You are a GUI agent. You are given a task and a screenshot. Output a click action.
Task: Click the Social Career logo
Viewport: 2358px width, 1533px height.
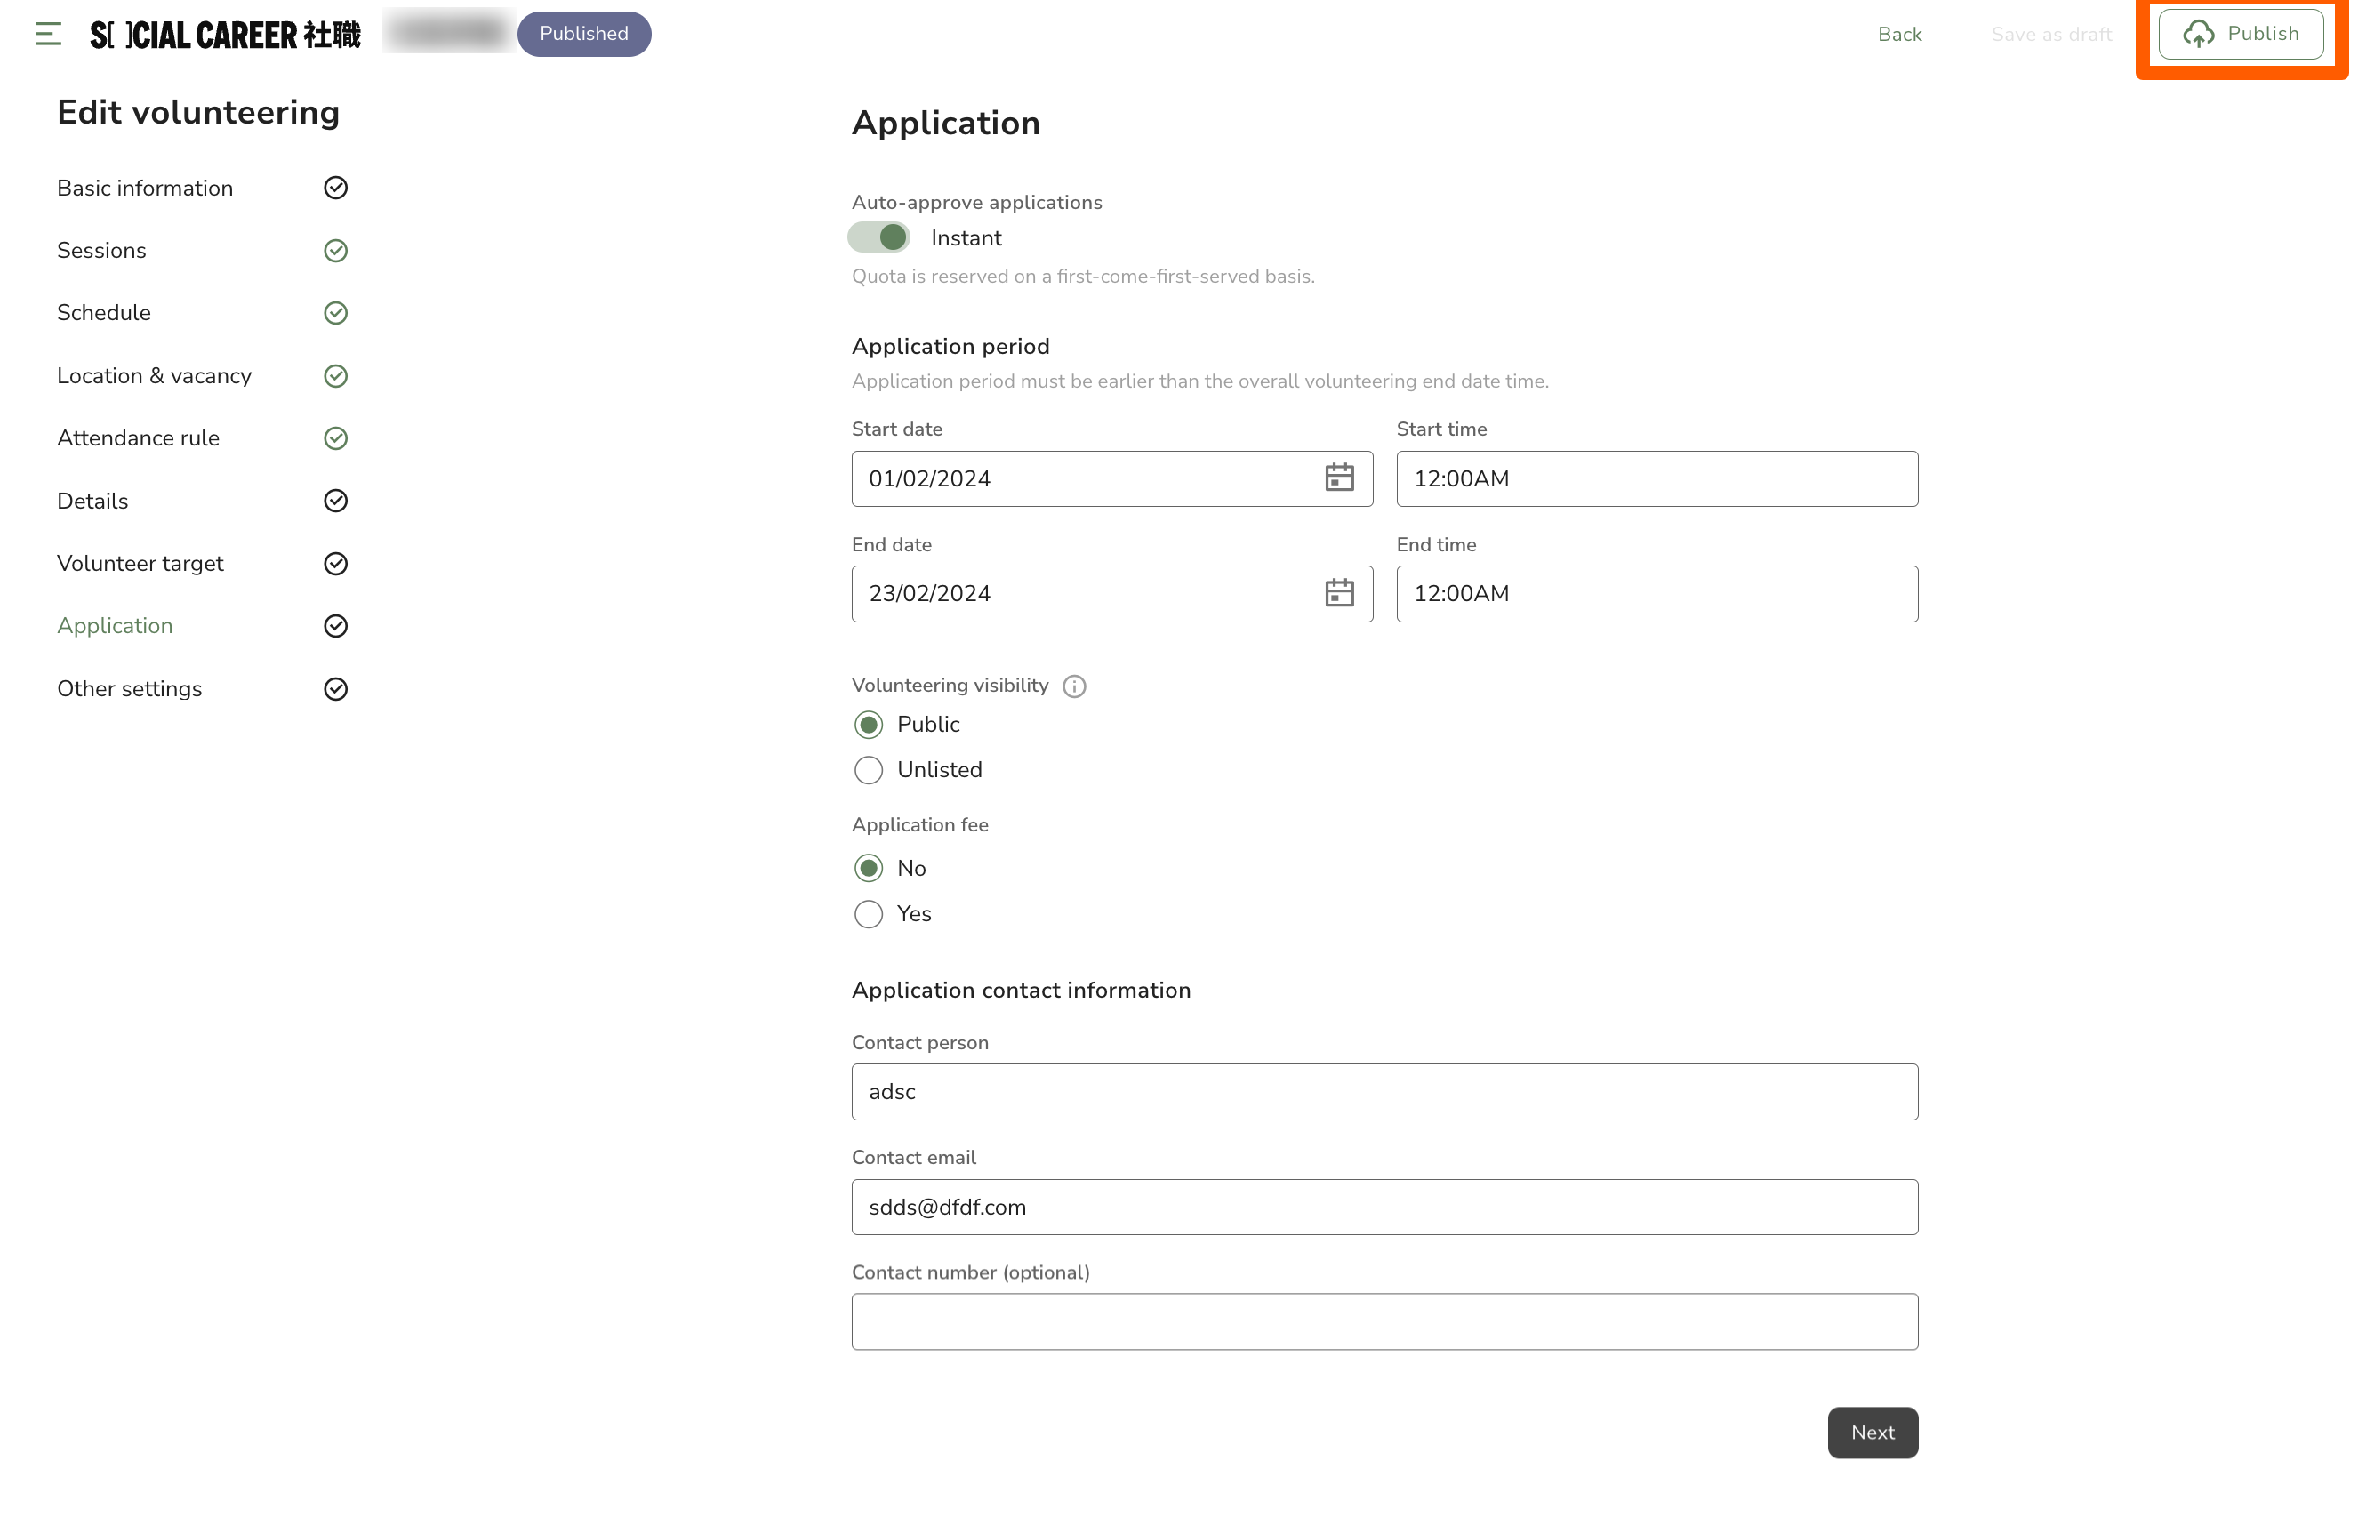coord(226,35)
